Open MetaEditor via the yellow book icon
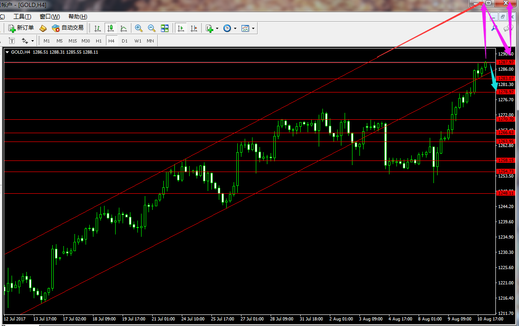Viewport: 519px width, 326px height. click(43, 29)
